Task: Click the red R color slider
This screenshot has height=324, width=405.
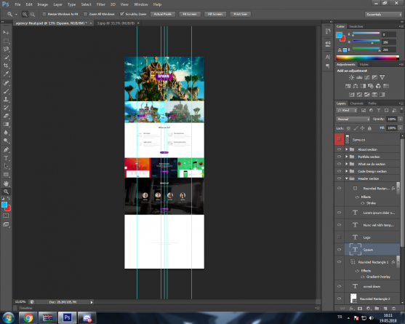Action: pos(366,33)
